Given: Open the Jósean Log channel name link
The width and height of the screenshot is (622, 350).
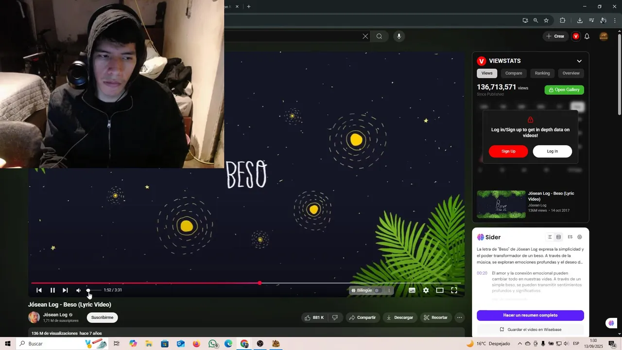Looking at the screenshot, I should [x=55, y=315].
